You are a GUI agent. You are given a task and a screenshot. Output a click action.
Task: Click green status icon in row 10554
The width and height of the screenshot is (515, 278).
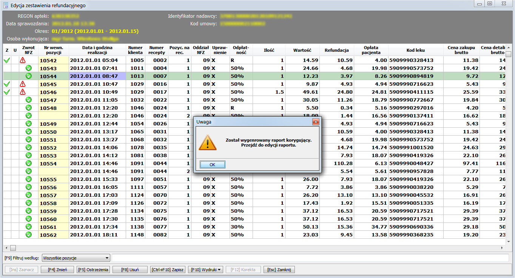(x=29, y=163)
